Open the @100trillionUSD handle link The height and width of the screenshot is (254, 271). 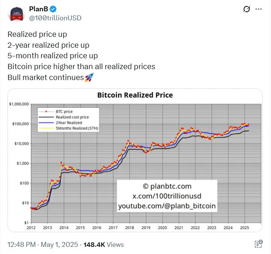tap(55, 18)
